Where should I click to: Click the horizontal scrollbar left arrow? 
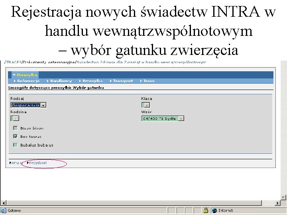4,203
